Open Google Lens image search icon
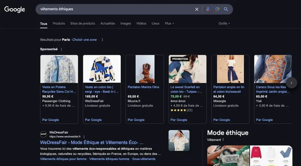This screenshot has height=166, width=301. pos(217,9)
